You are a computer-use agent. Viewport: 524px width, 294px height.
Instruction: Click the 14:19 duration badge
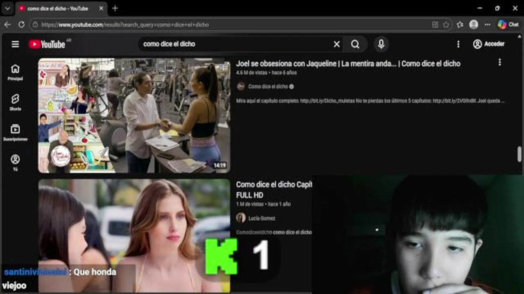click(x=219, y=165)
